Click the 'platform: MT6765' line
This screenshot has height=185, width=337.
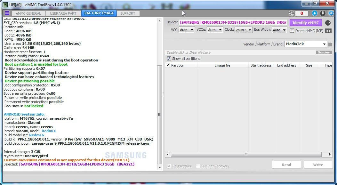[x=39, y=118]
